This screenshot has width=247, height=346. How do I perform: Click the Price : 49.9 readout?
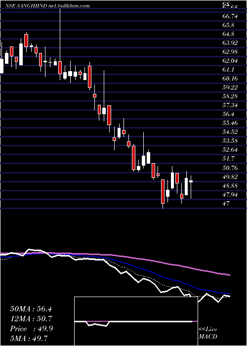pyautogui.click(x=31, y=329)
